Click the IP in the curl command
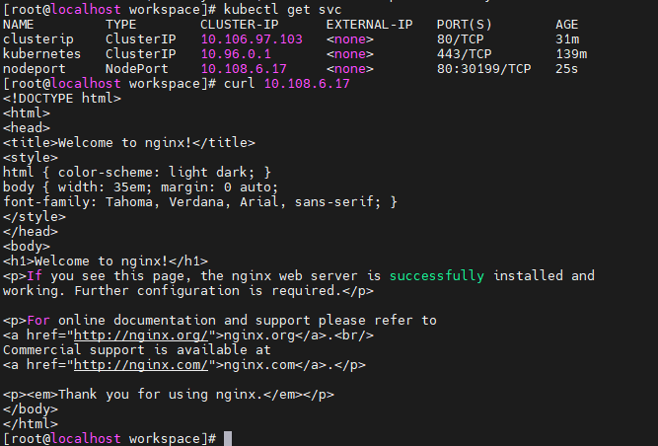The image size is (658, 446). coord(307,84)
